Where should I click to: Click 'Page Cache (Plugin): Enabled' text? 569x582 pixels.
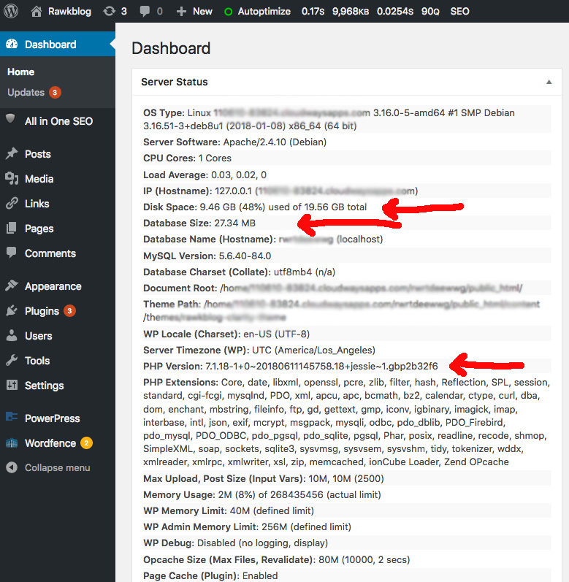coord(210,575)
